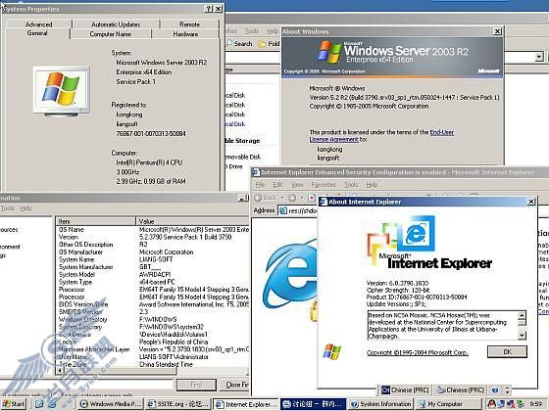549x411 pixels.
Task: Switch to Internet Explorer taskbar button
Action: pyautogui.click(x=245, y=404)
